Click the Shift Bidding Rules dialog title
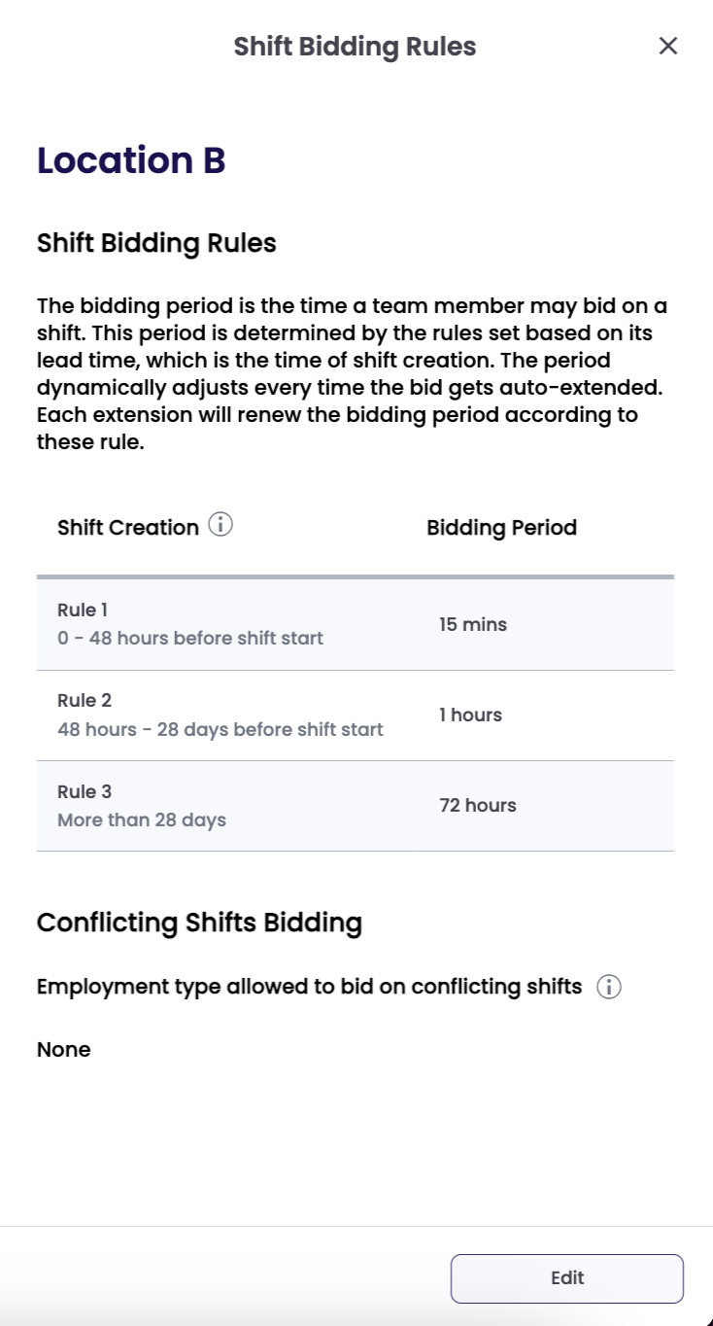The image size is (713, 1326). (x=355, y=46)
